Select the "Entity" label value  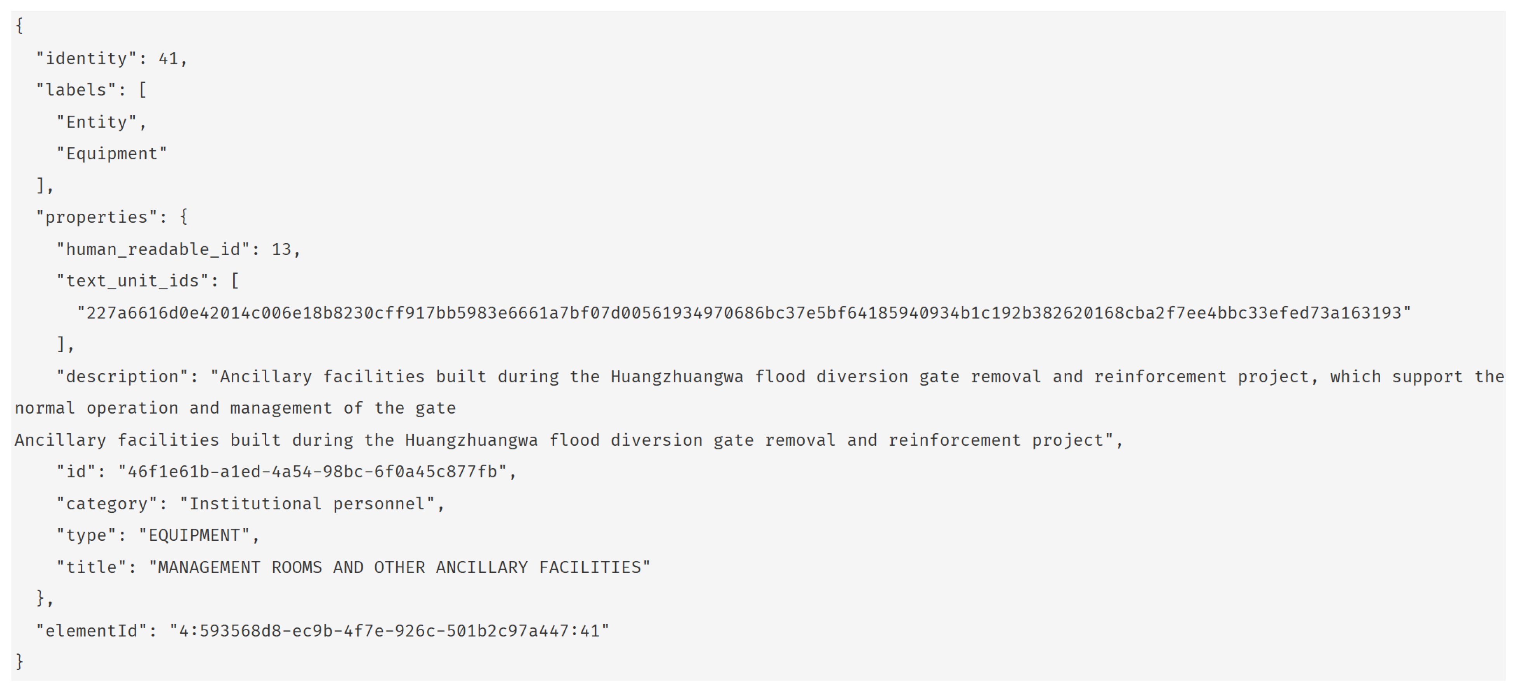click(96, 122)
